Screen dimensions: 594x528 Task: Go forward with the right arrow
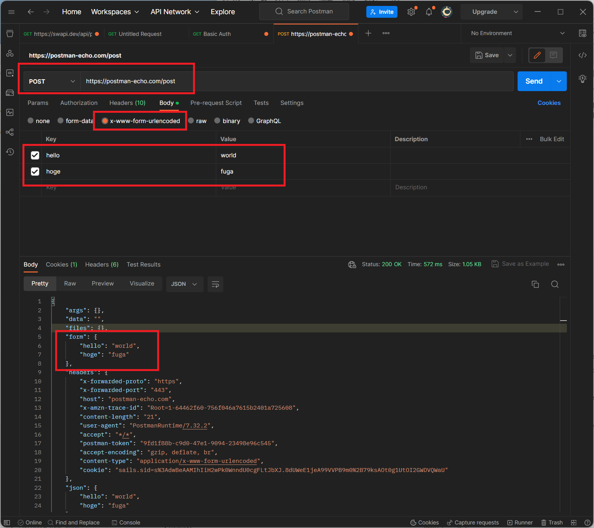tap(46, 12)
